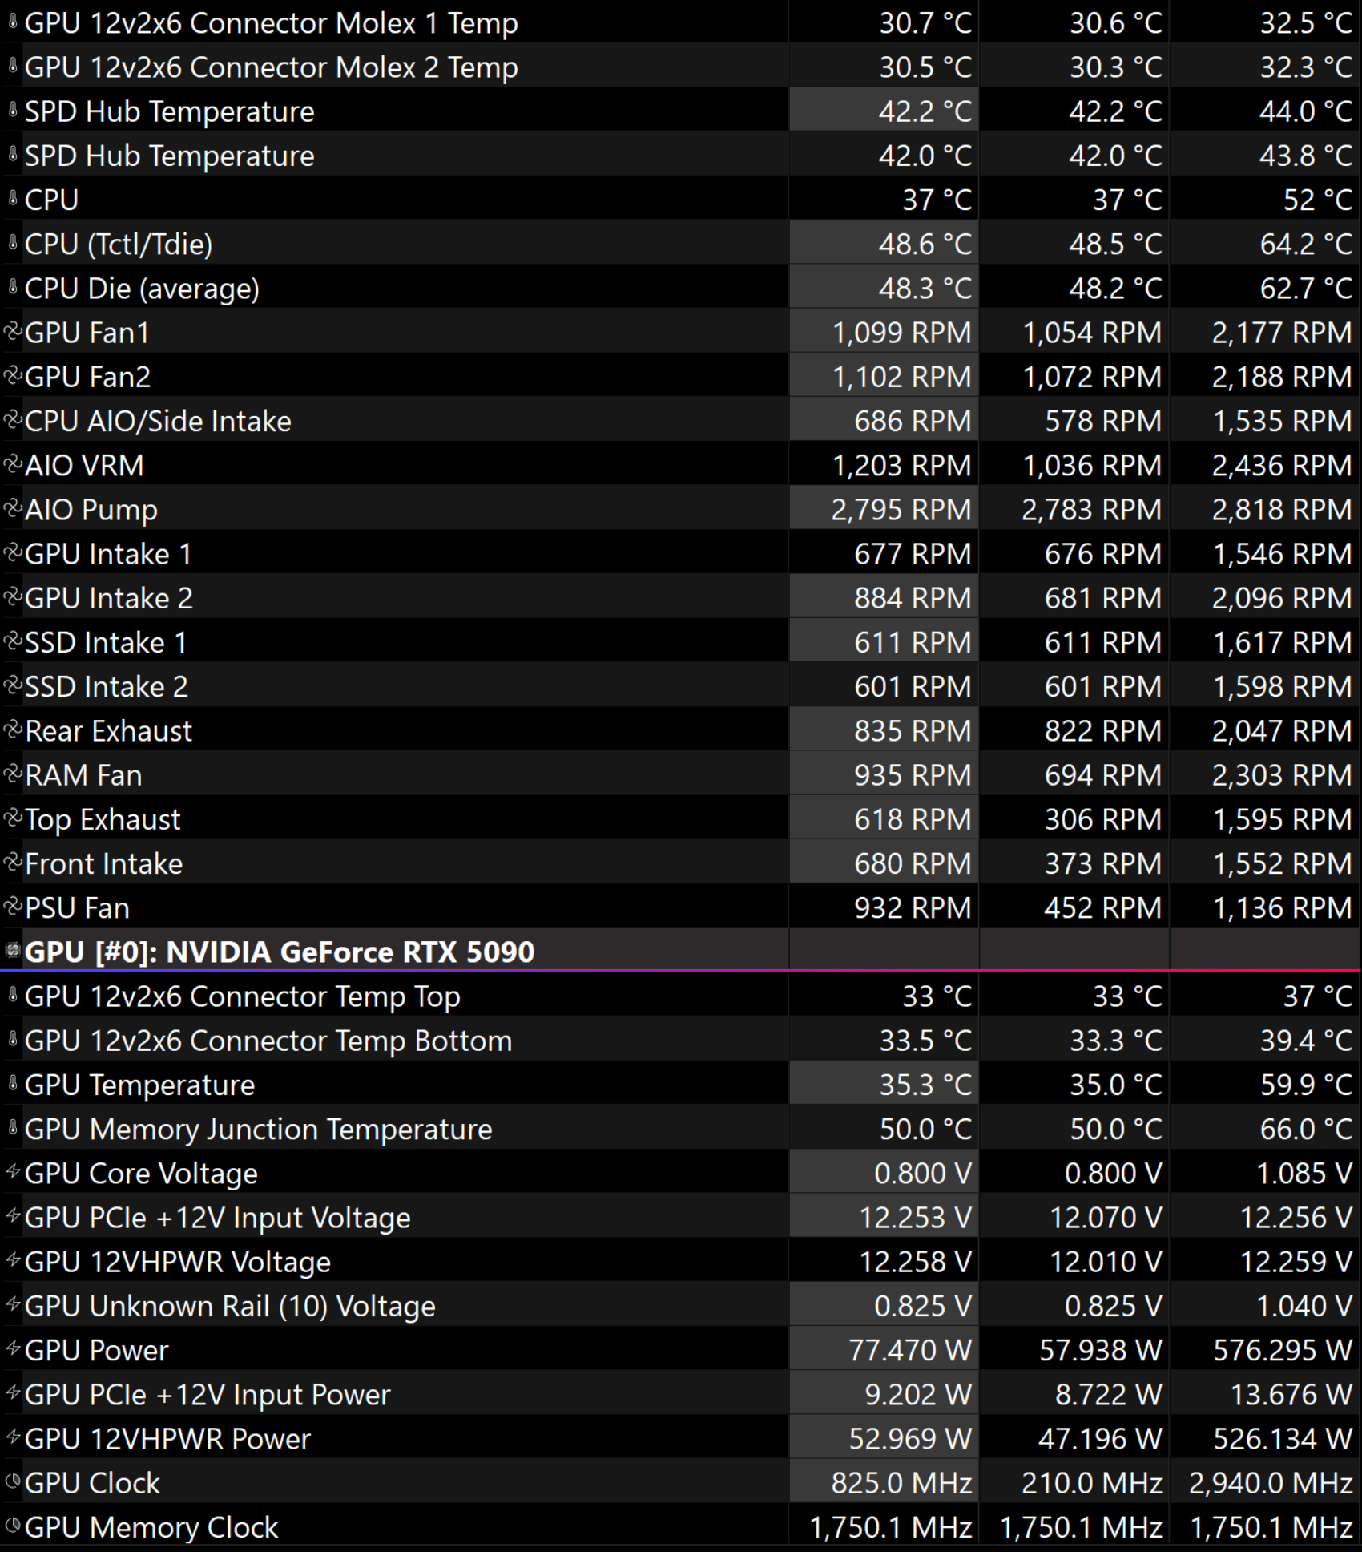Click GPU Clock maximum value 2,940.0 MHz
Image resolution: width=1362 pixels, height=1552 pixels.
[x=1271, y=1483]
